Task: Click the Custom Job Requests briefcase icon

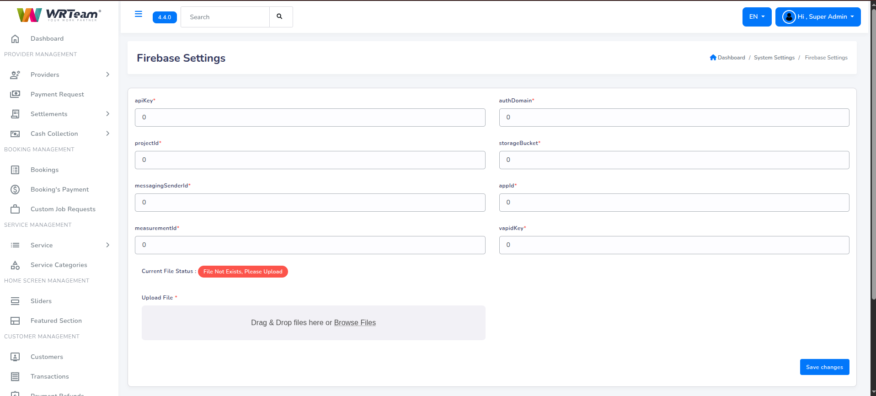Action: [15, 209]
